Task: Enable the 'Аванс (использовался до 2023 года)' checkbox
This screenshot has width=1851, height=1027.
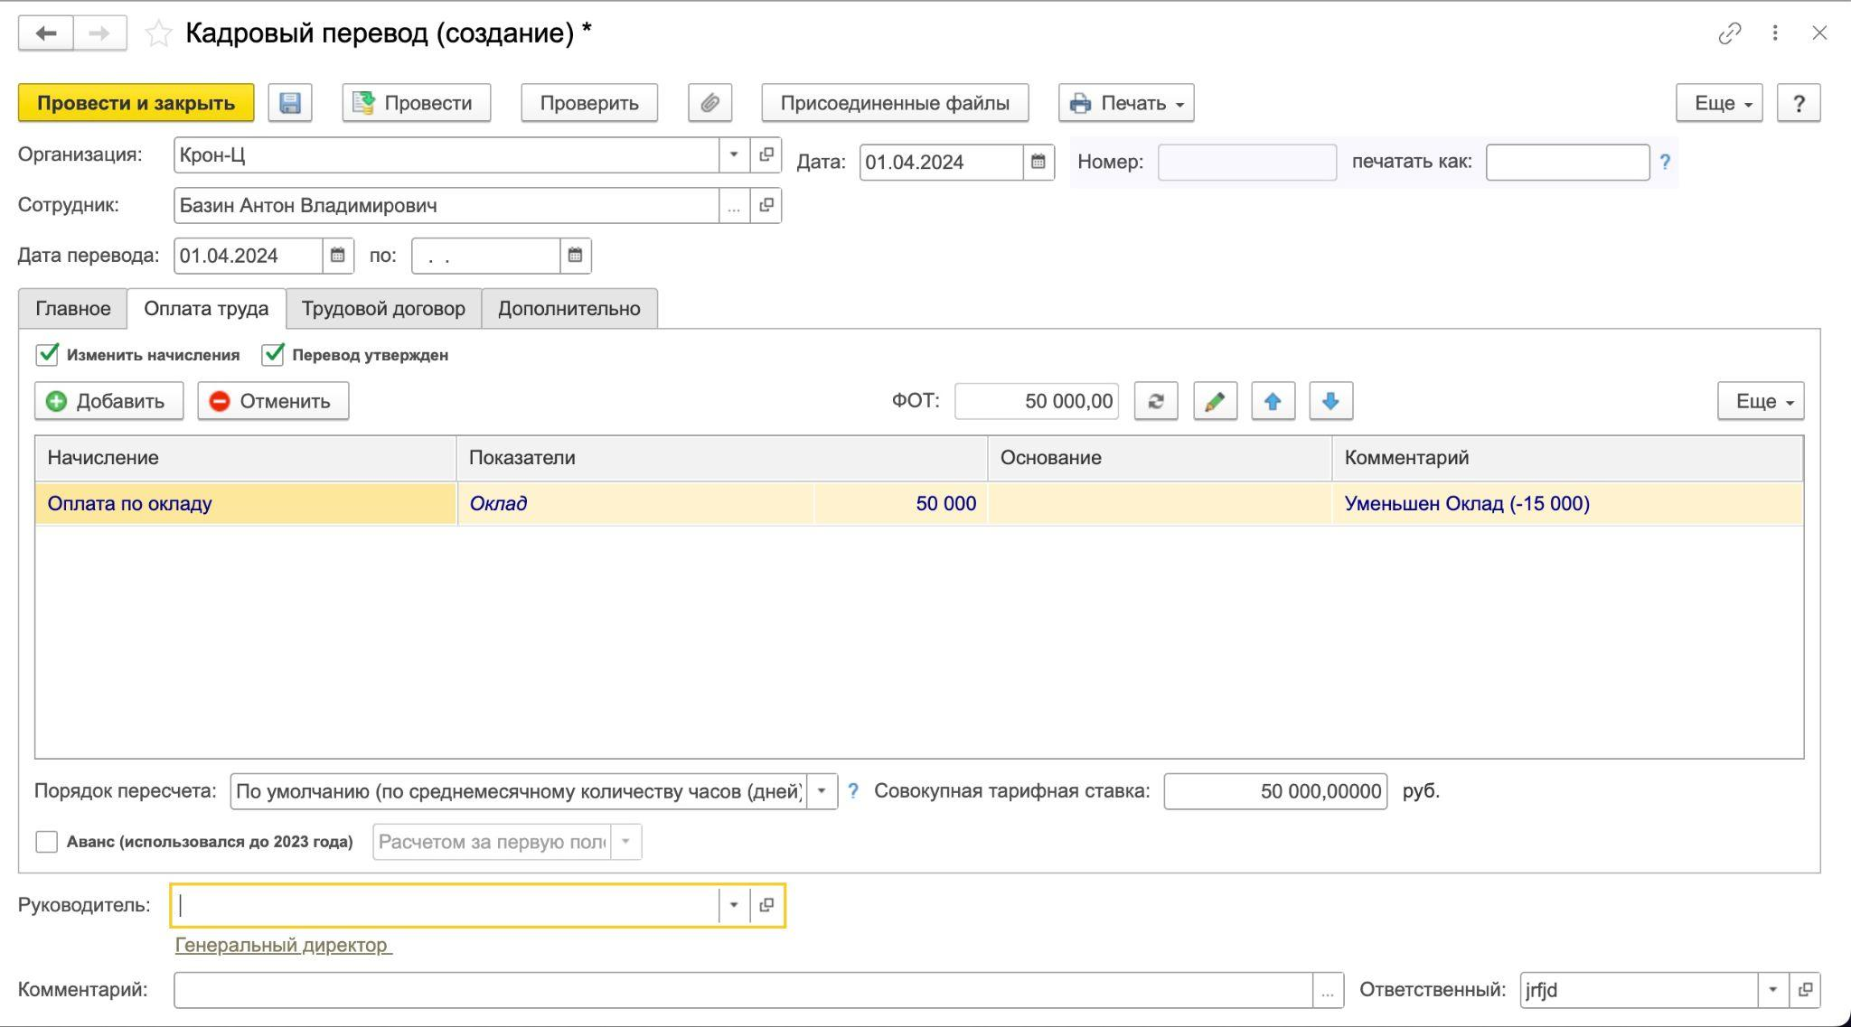Action: click(x=46, y=842)
